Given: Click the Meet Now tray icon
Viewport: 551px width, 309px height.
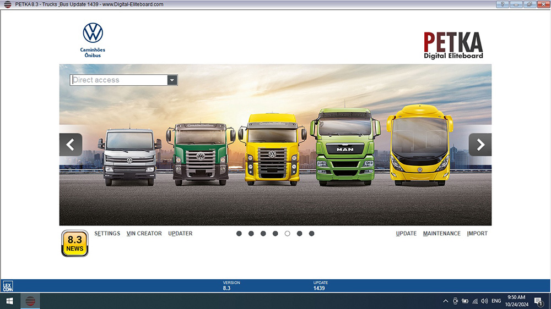Looking at the screenshot, I should 455,301.
